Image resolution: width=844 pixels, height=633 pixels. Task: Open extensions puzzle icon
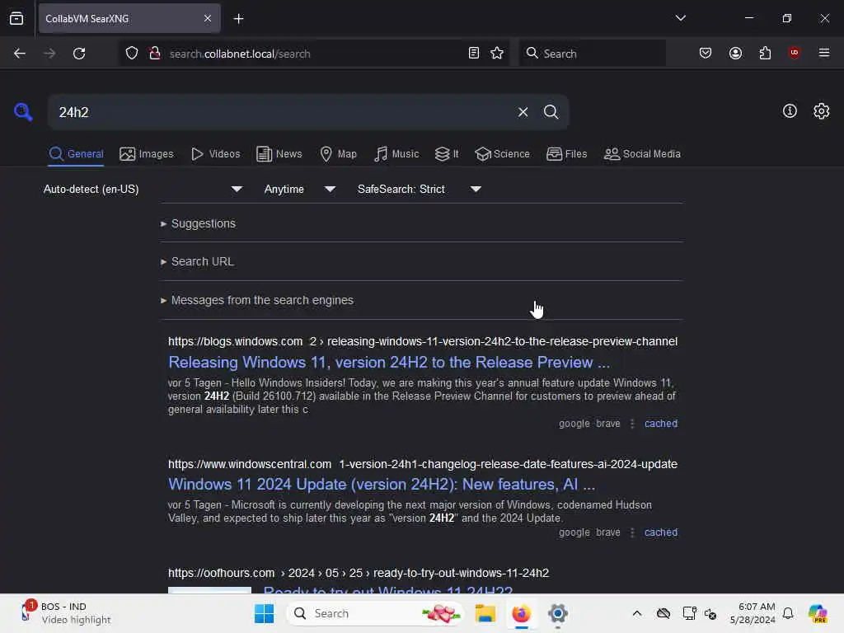click(x=765, y=54)
